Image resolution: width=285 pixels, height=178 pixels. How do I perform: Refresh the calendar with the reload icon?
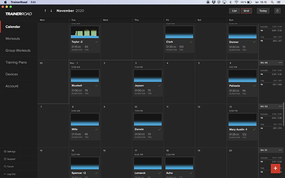click(278, 11)
